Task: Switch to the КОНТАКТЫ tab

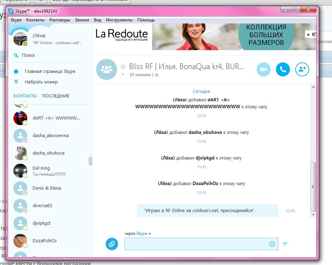Action: (25, 96)
